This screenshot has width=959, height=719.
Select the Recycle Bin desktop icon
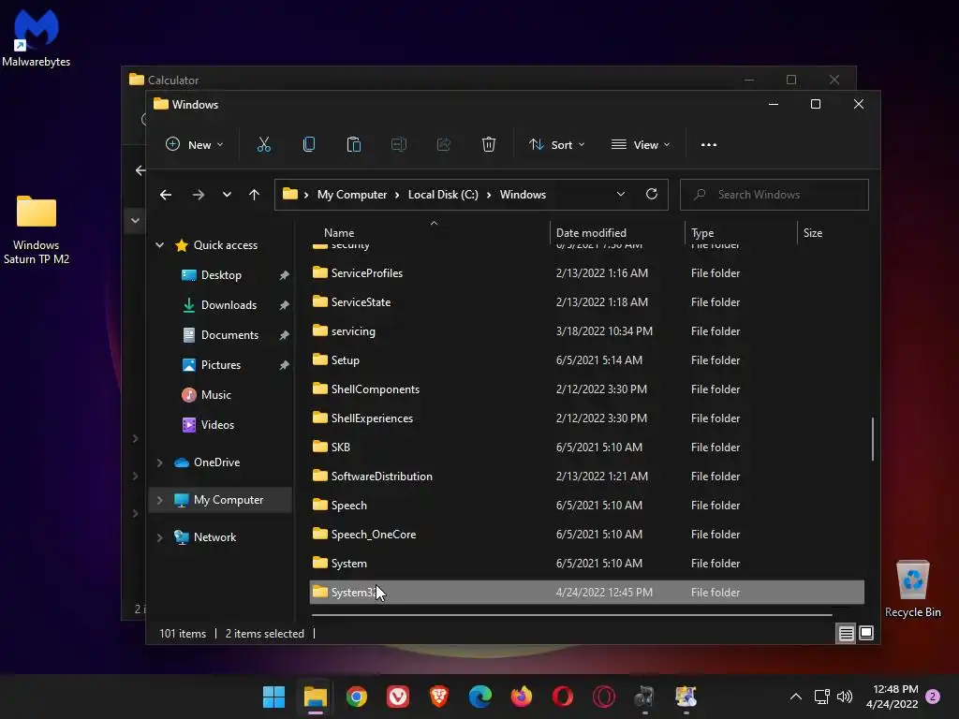coord(912,588)
